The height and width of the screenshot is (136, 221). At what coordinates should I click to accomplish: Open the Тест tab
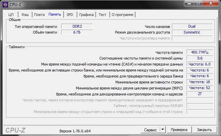point(102,15)
